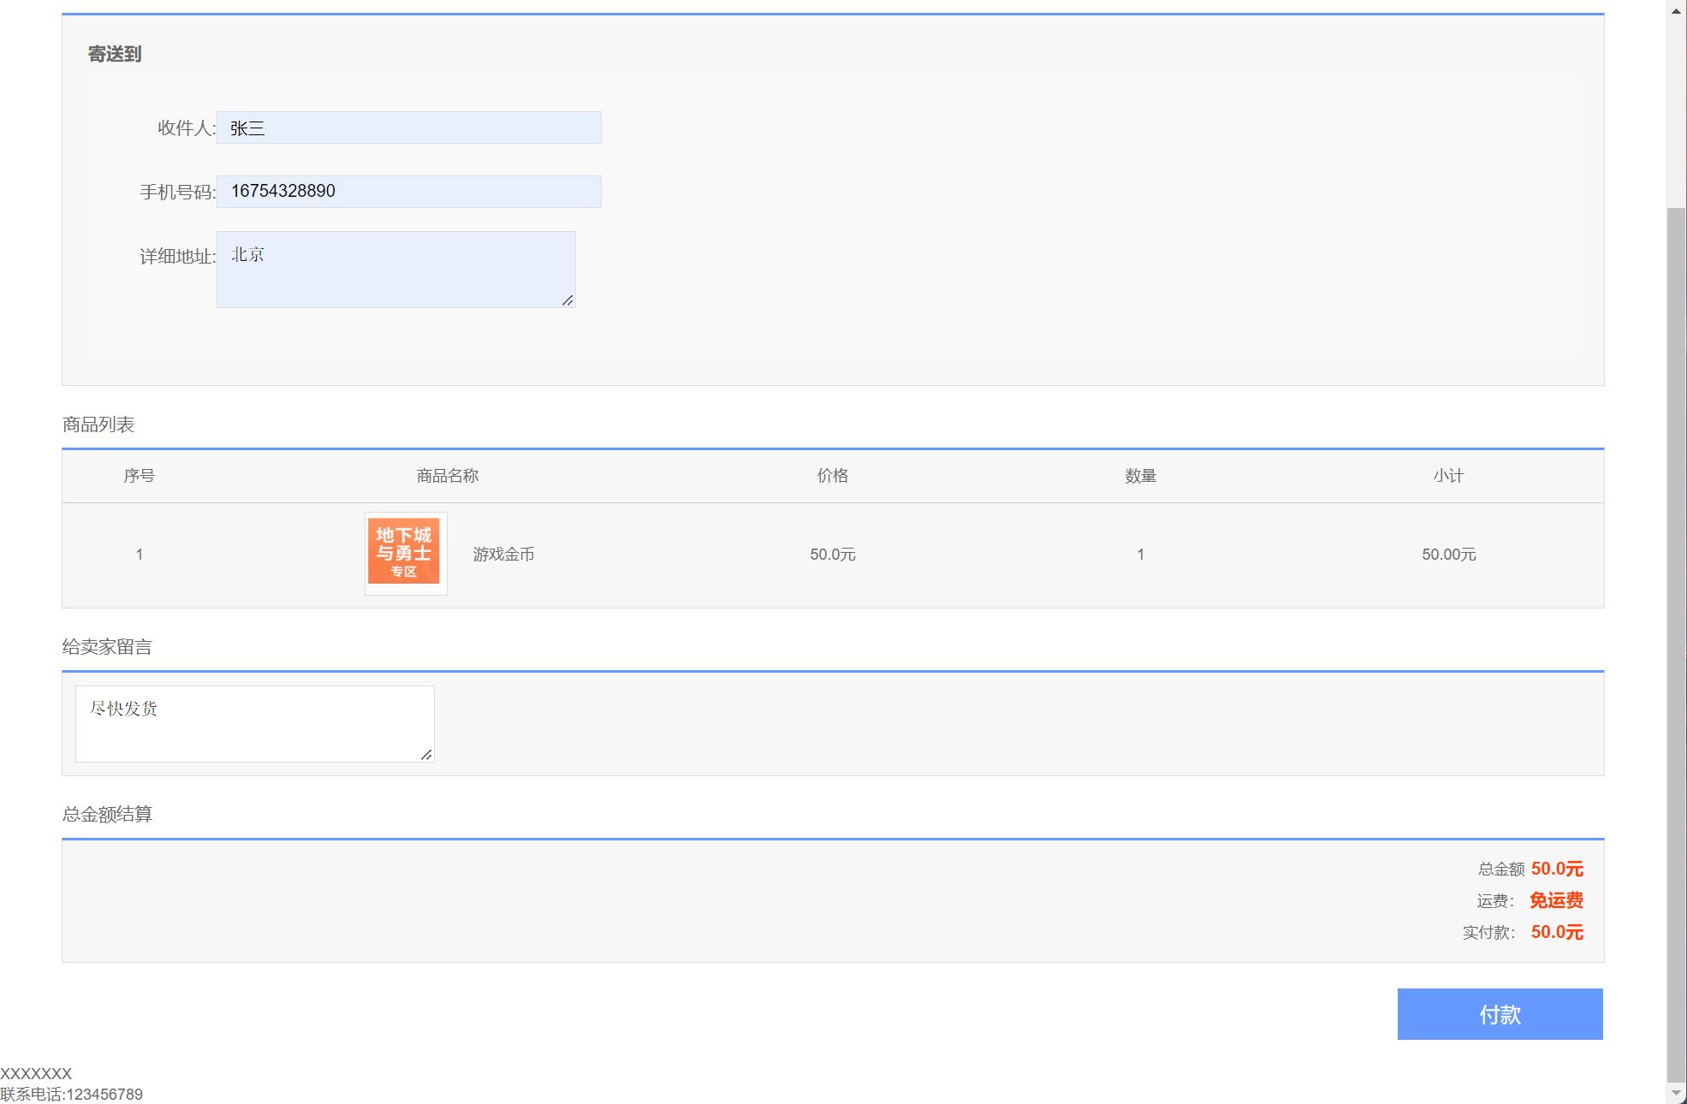The height and width of the screenshot is (1104, 1687).
Task: Click the message text area resize handle
Action: pyautogui.click(x=426, y=754)
